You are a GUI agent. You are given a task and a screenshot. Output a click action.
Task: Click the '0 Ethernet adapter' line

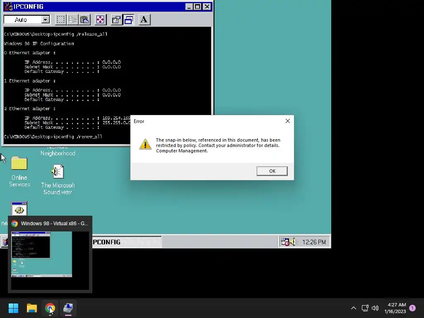click(30, 53)
